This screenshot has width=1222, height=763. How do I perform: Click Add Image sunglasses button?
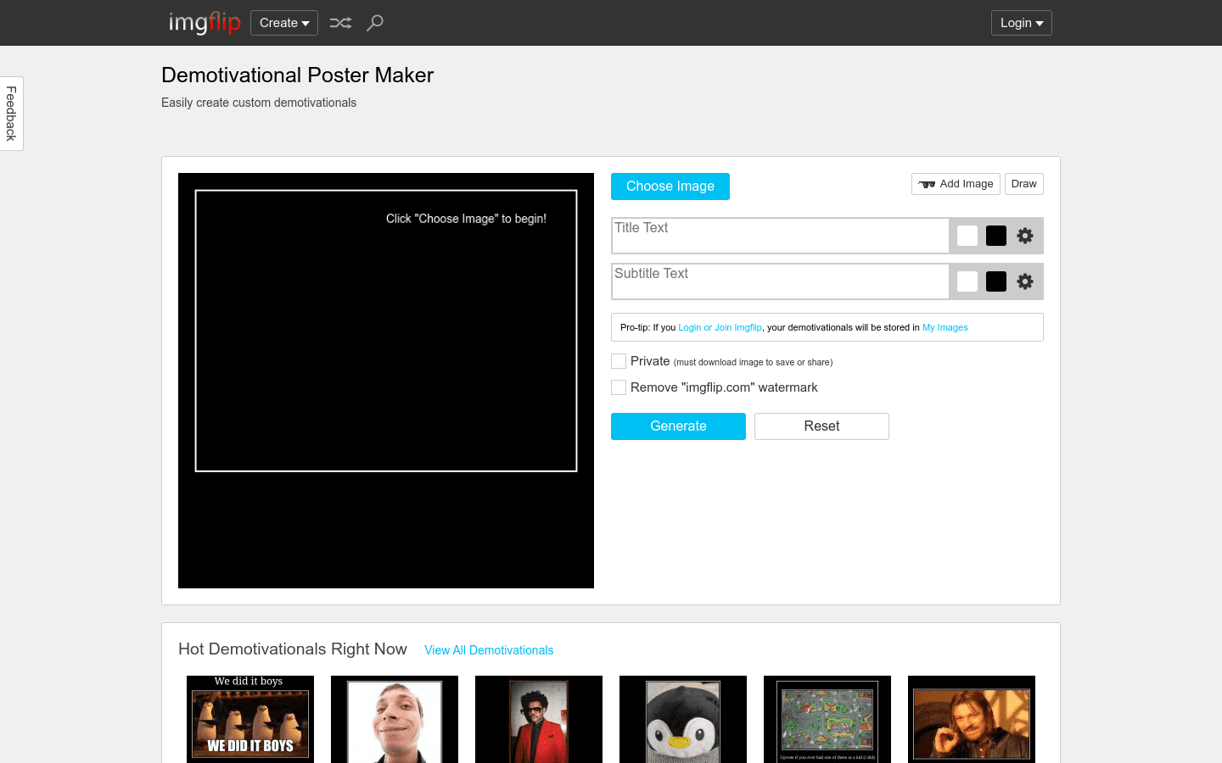[x=956, y=184]
